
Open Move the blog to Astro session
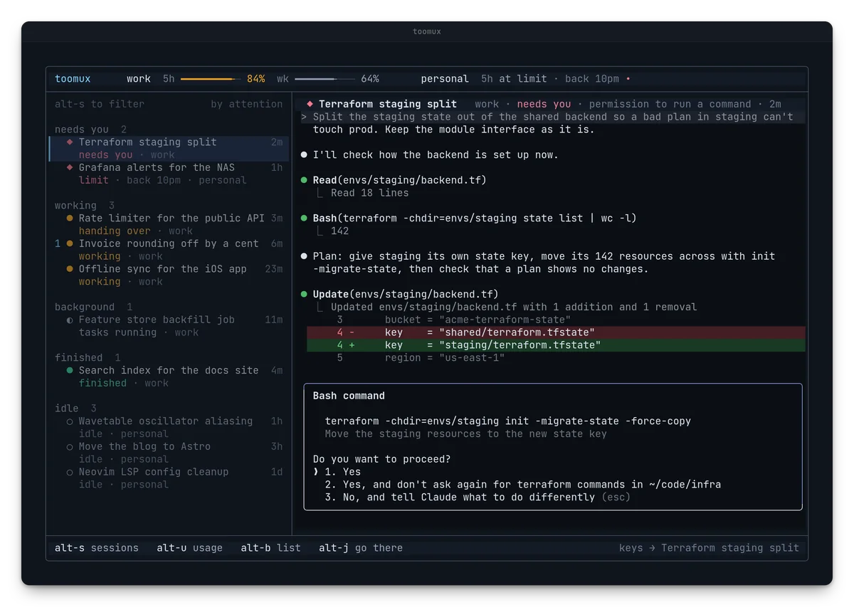tap(169, 453)
